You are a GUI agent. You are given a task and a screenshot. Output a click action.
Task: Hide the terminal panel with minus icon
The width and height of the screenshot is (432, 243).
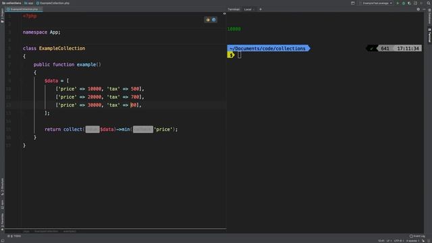coord(424,9)
